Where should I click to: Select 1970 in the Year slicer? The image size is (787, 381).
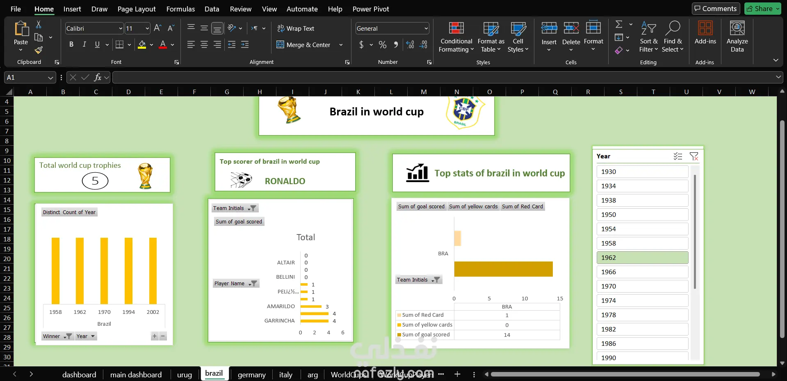point(642,286)
